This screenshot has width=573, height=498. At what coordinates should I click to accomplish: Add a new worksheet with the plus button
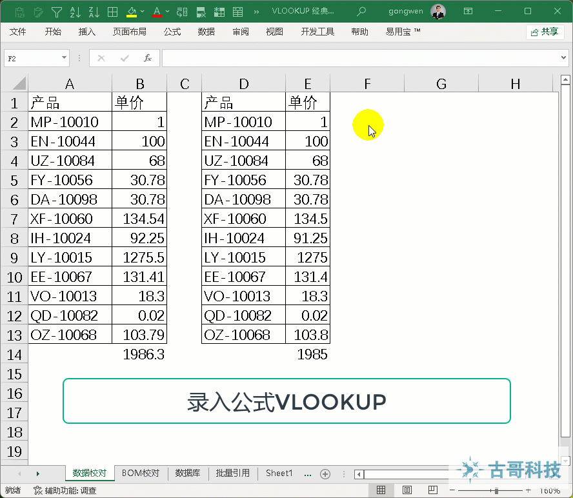click(x=326, y=473)
